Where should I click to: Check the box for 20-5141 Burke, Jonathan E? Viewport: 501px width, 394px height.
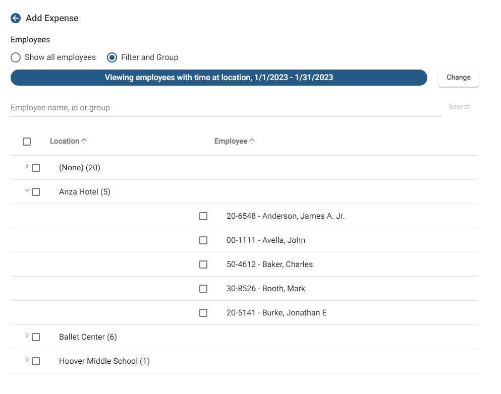click(203, 313)
